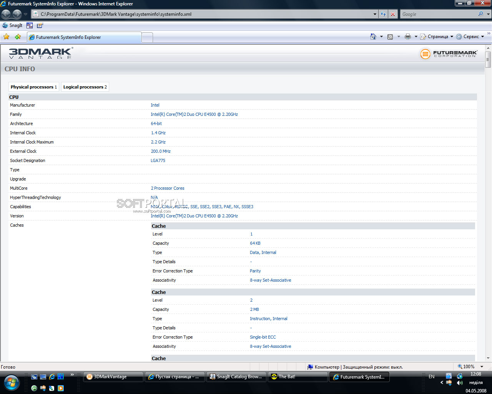
Task: Click the page scrollbar up arrow
Action: (488, 48)
